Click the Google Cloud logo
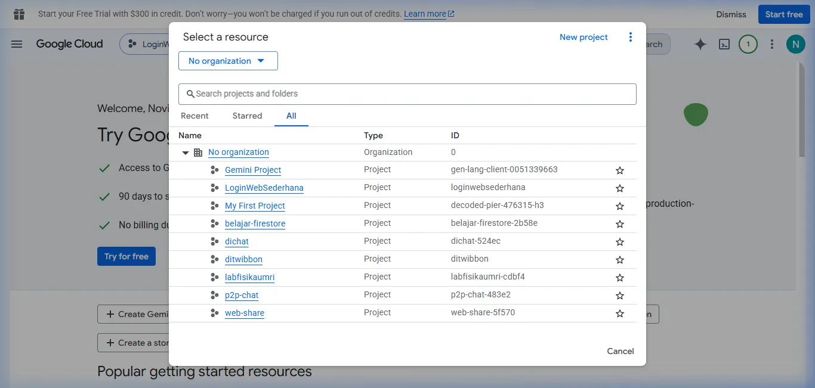Image resolution: width=815 pixels, height=388 pixels. pyautogui.click(x=69, y=44)
